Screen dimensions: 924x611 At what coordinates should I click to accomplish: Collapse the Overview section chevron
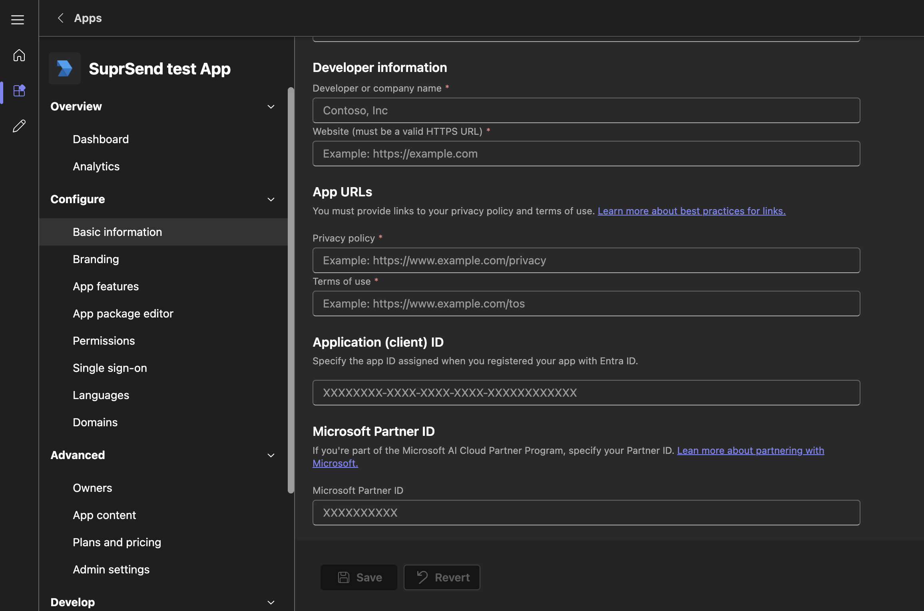pos(271,107)
